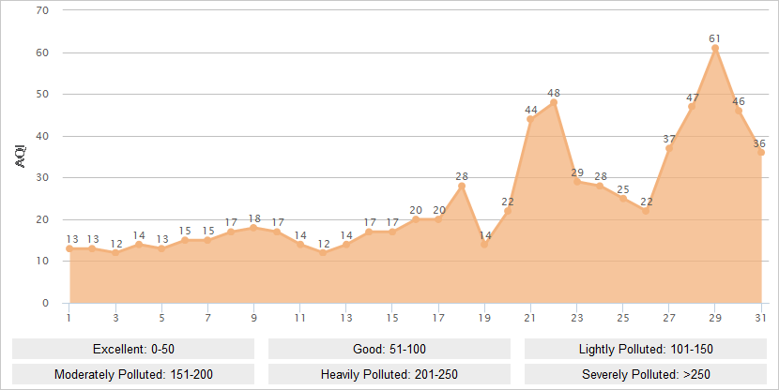Click the day 11 point valued 14
Image resolution: width=779 pixels, height=390 pixels.
(x=300, y=244)
